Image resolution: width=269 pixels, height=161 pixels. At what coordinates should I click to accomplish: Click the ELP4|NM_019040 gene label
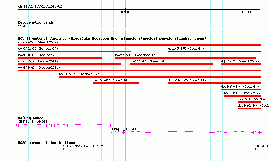[123, 129]
